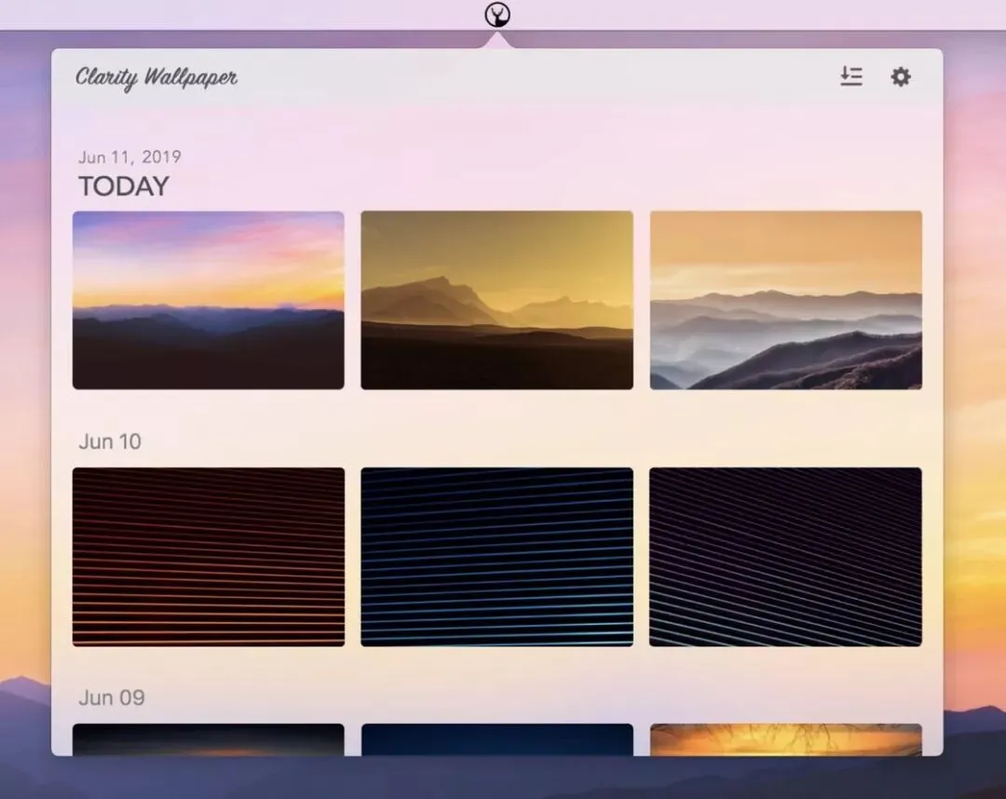Choose the blue striped lines wallpaper

coord(497,557)
